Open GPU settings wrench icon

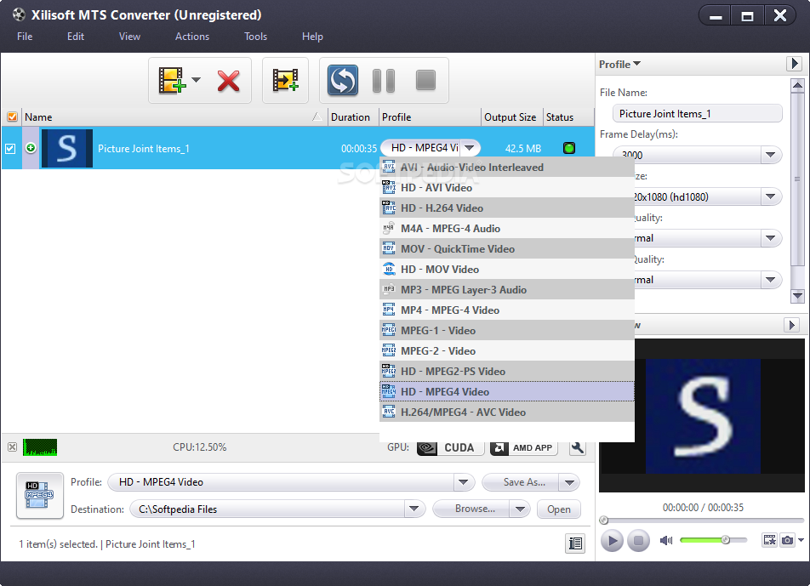tap(577, 447)
